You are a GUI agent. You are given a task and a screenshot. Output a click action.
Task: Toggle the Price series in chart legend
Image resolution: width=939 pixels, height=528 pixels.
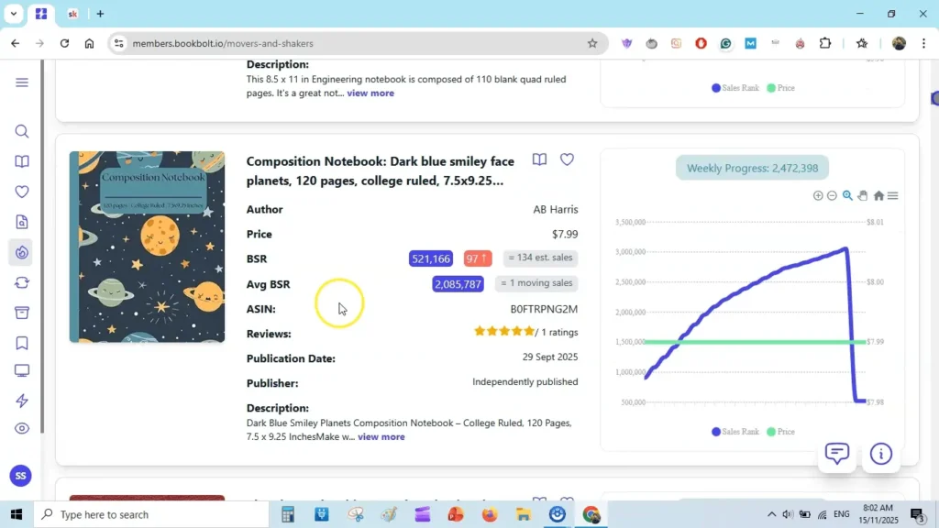780,431
